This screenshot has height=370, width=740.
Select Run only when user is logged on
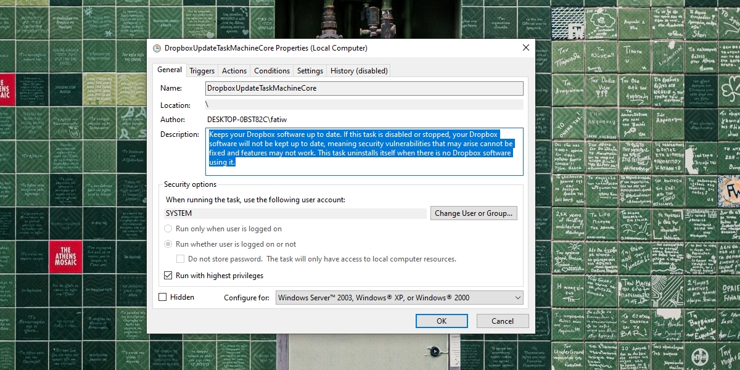pyautogui.click(x=168, y=229)
